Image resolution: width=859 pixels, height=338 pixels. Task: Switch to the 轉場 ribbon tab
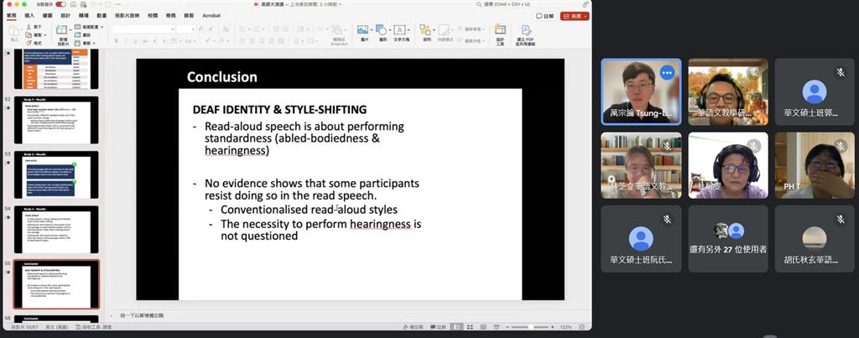83,15
